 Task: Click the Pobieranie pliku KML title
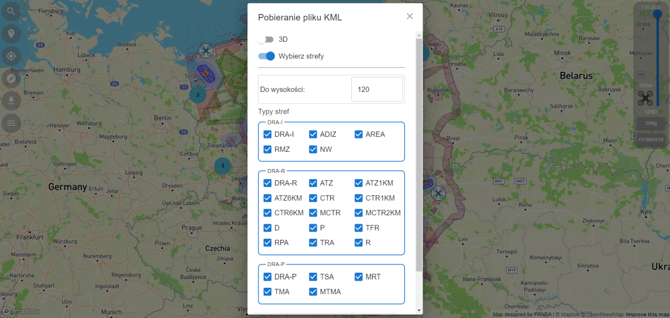[300, 18]
